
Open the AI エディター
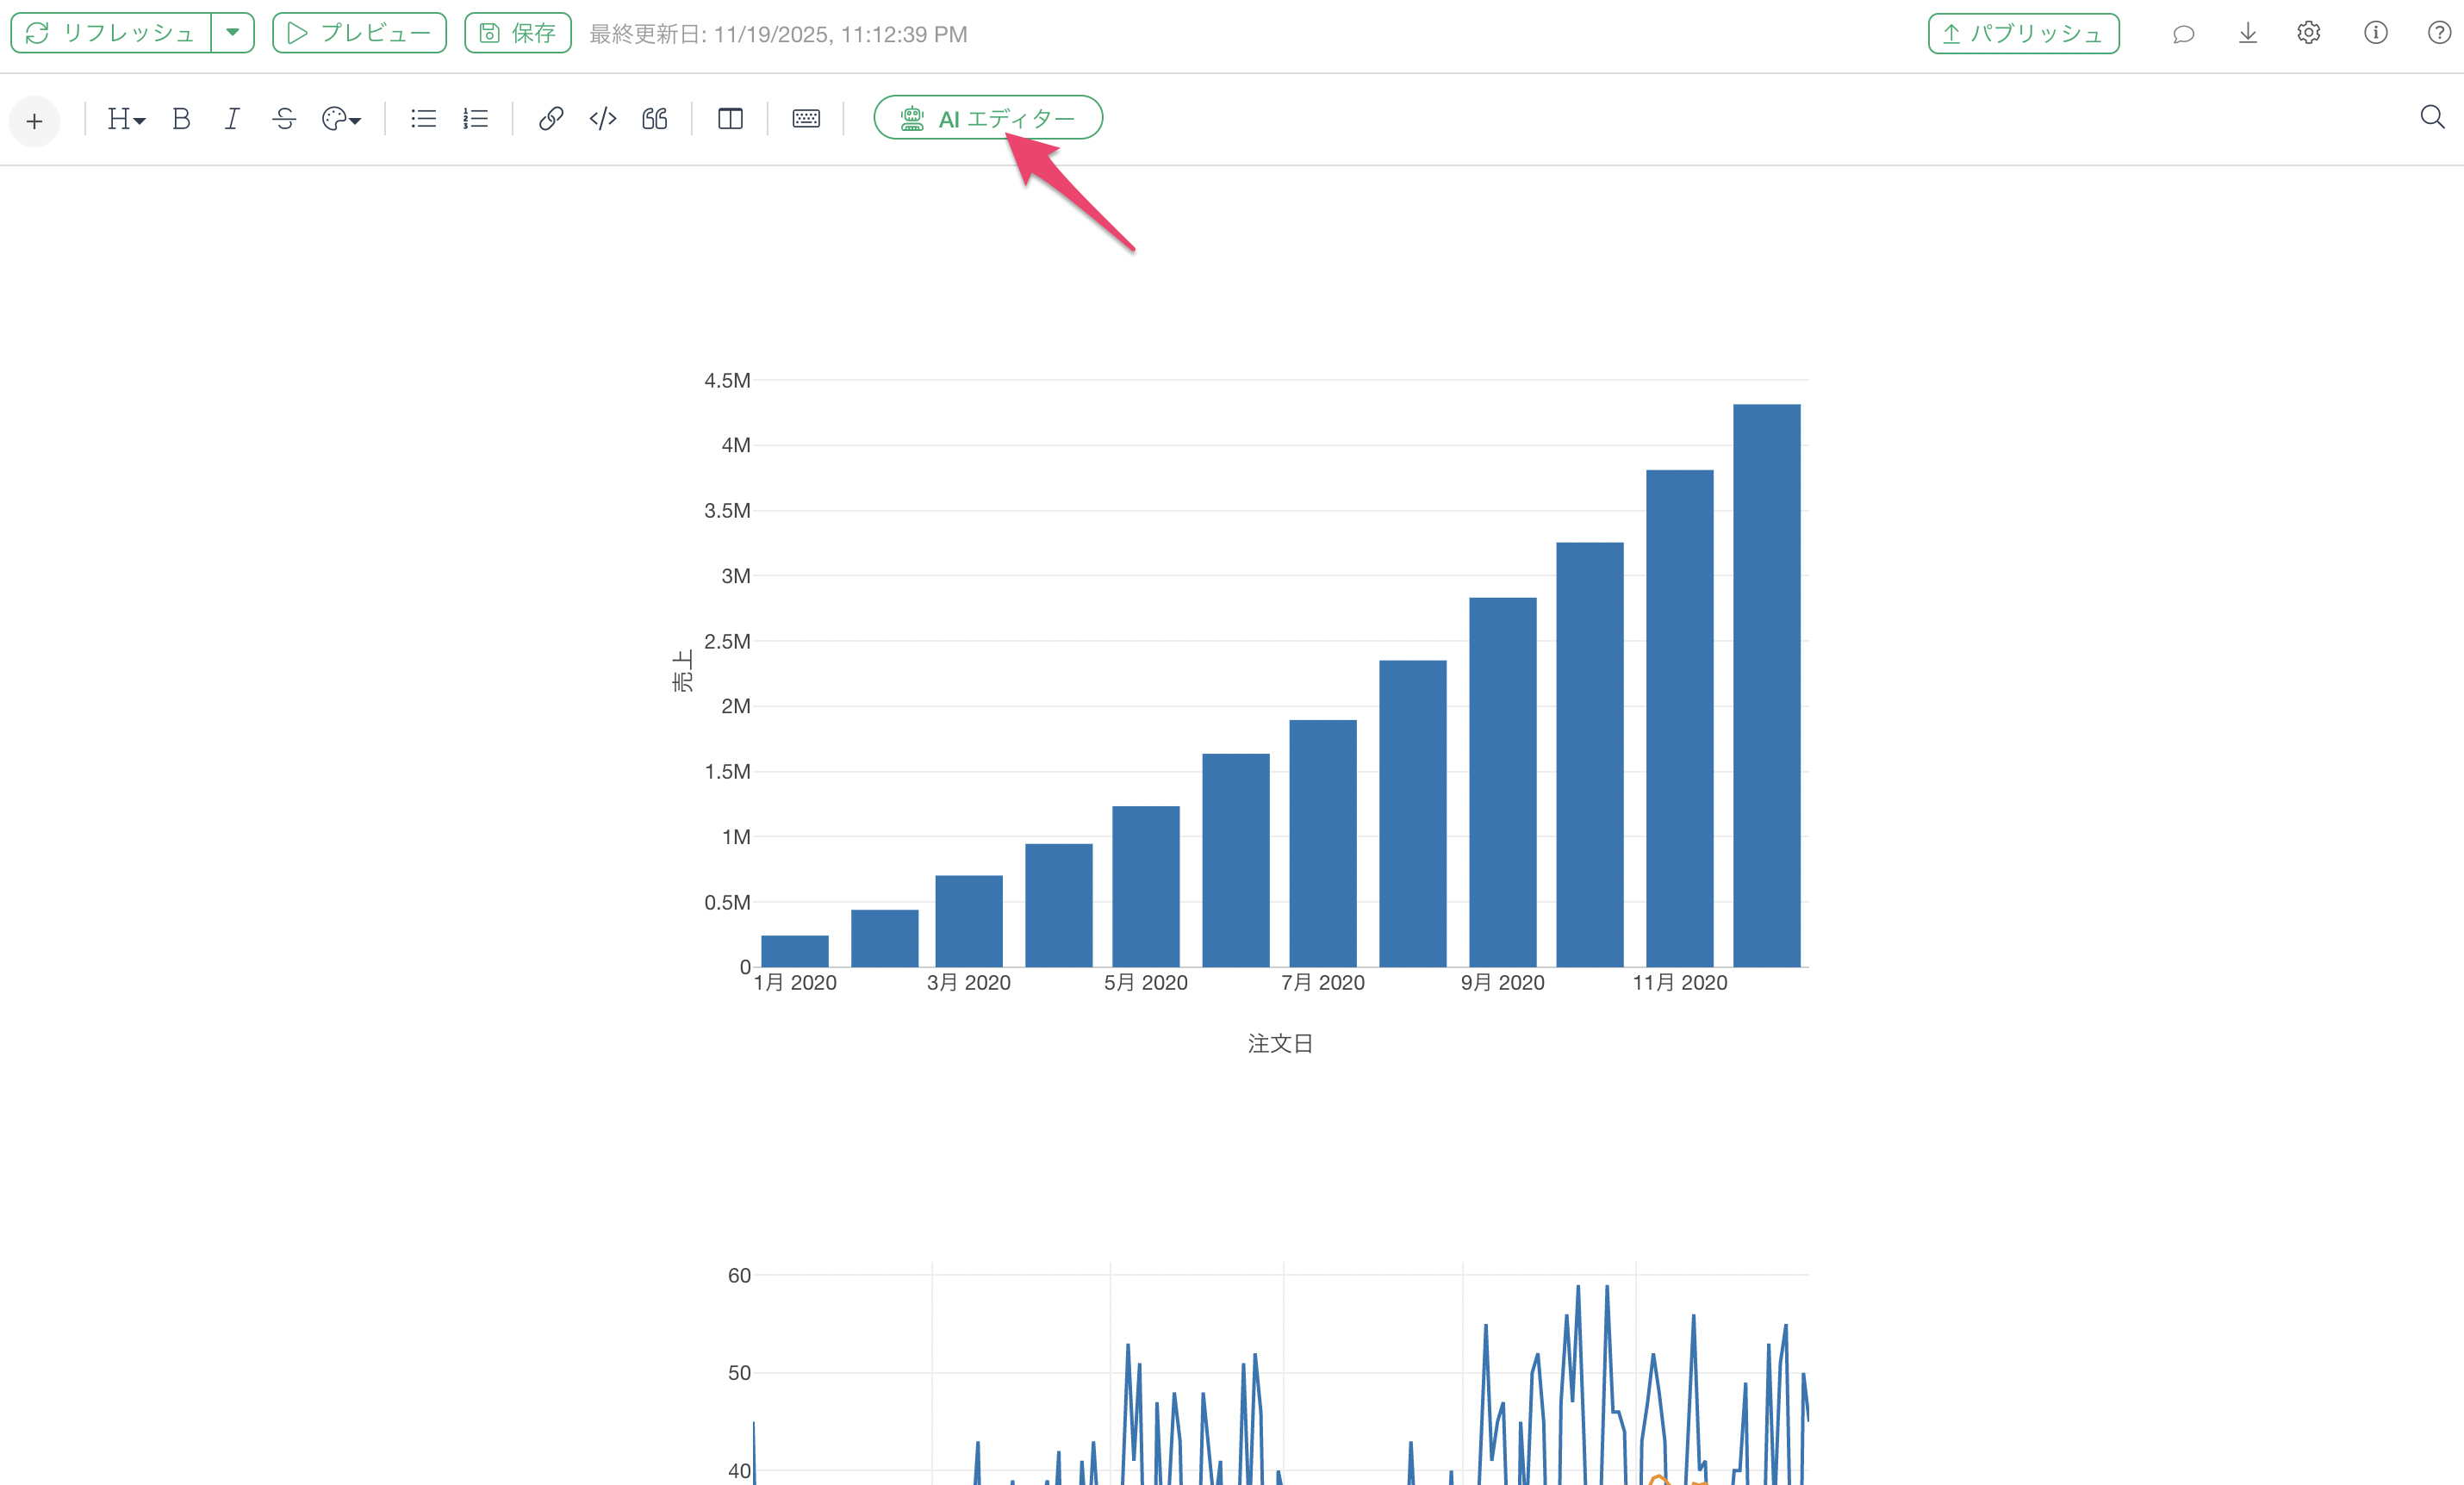click(x=987, y=118)
